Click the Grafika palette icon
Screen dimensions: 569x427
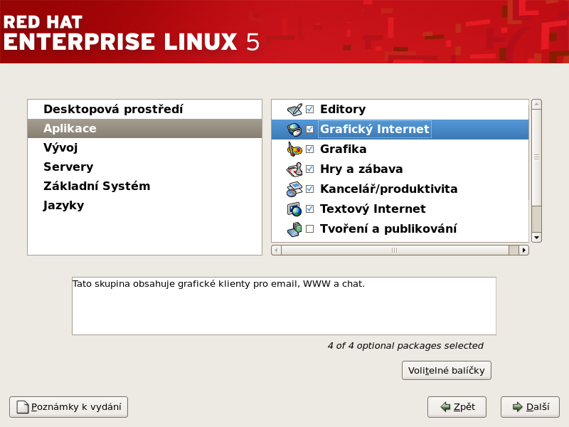(x=294, y=149)
